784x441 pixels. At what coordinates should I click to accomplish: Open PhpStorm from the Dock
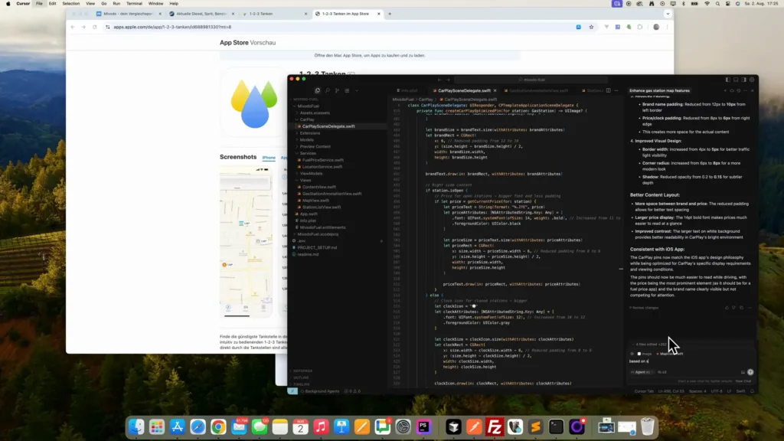[423, 426]
